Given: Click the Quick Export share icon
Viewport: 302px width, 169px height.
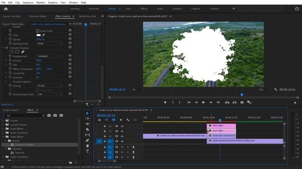Looking at the screenshot, I should 297,8.
